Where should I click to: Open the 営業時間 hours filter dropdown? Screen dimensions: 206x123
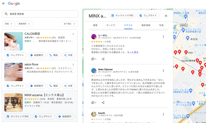(x=24, y=24)
